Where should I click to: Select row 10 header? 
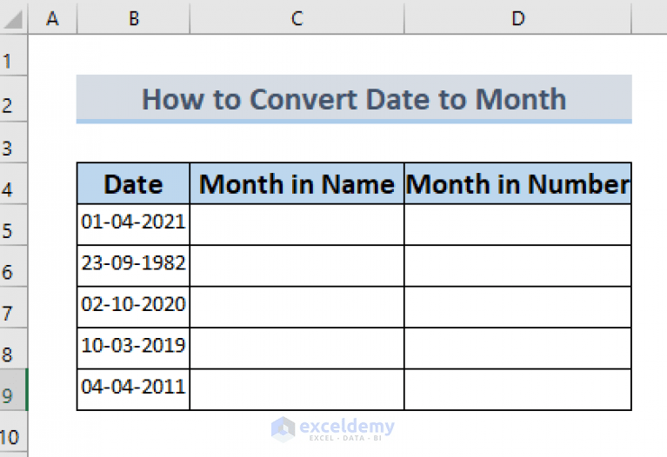click(14, 431)
